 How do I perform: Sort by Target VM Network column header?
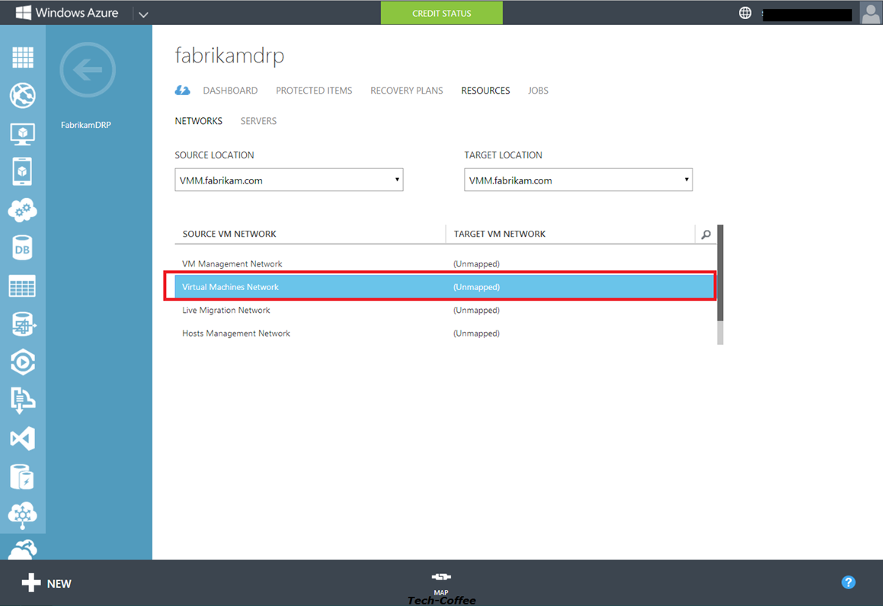tap(500, 234)
